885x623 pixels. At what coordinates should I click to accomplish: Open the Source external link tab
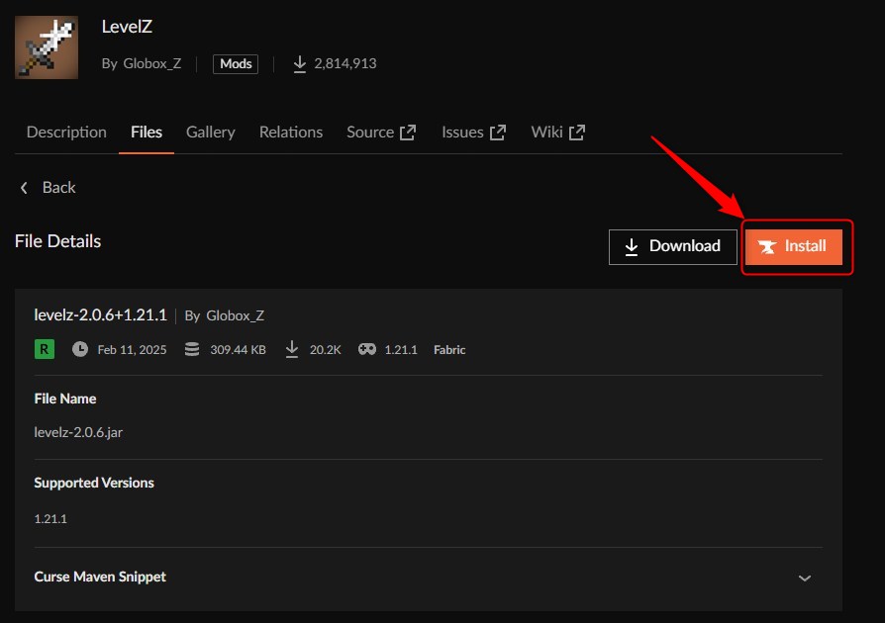381,132
